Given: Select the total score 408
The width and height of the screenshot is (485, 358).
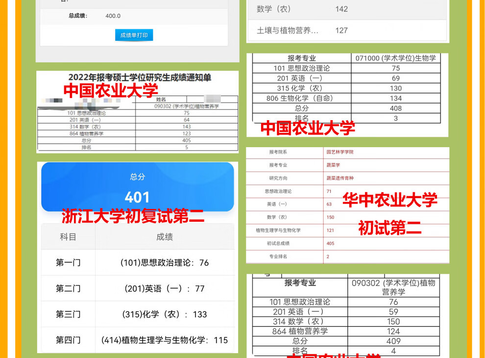Looking at the screenshot, I should click(x=396, y=108).
